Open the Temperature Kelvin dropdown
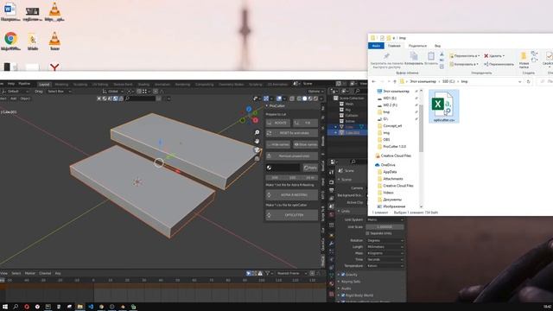The height and width of the screenshot is (311, 553). pyautogui.click(x=385, y=266)
